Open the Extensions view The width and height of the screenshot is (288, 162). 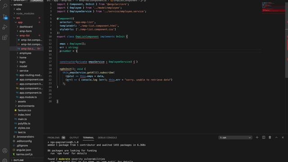pyautogui.click(x=5, y=37)
